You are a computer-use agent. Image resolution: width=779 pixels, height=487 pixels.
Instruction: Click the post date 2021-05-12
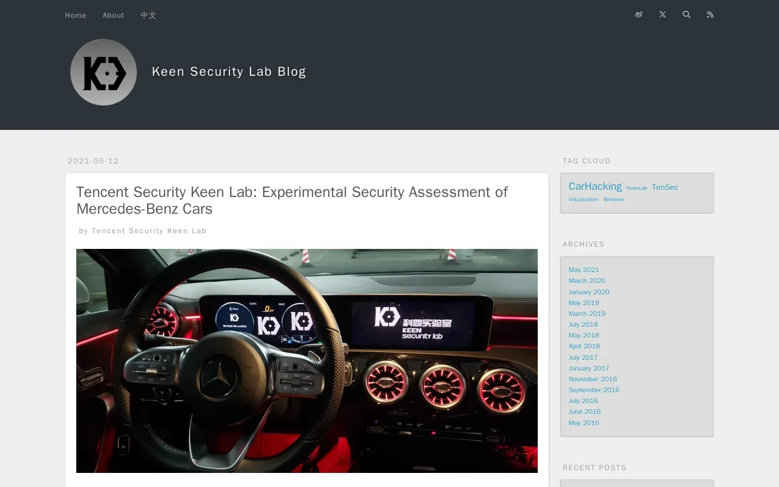coord(93,161)
